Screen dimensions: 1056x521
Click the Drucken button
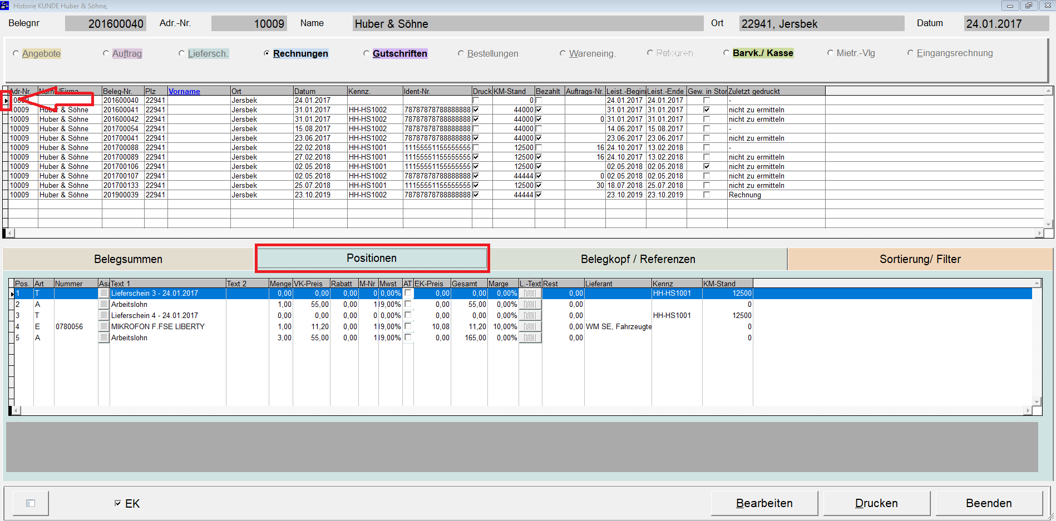pyautogui.click(x=877, y=503)
